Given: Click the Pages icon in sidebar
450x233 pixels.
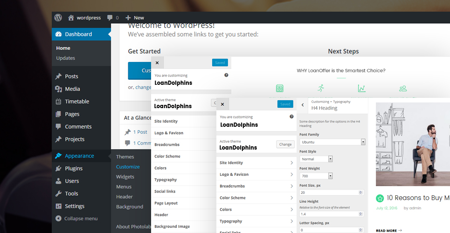Looking at the screenshot, I should (x=59, y=114).
